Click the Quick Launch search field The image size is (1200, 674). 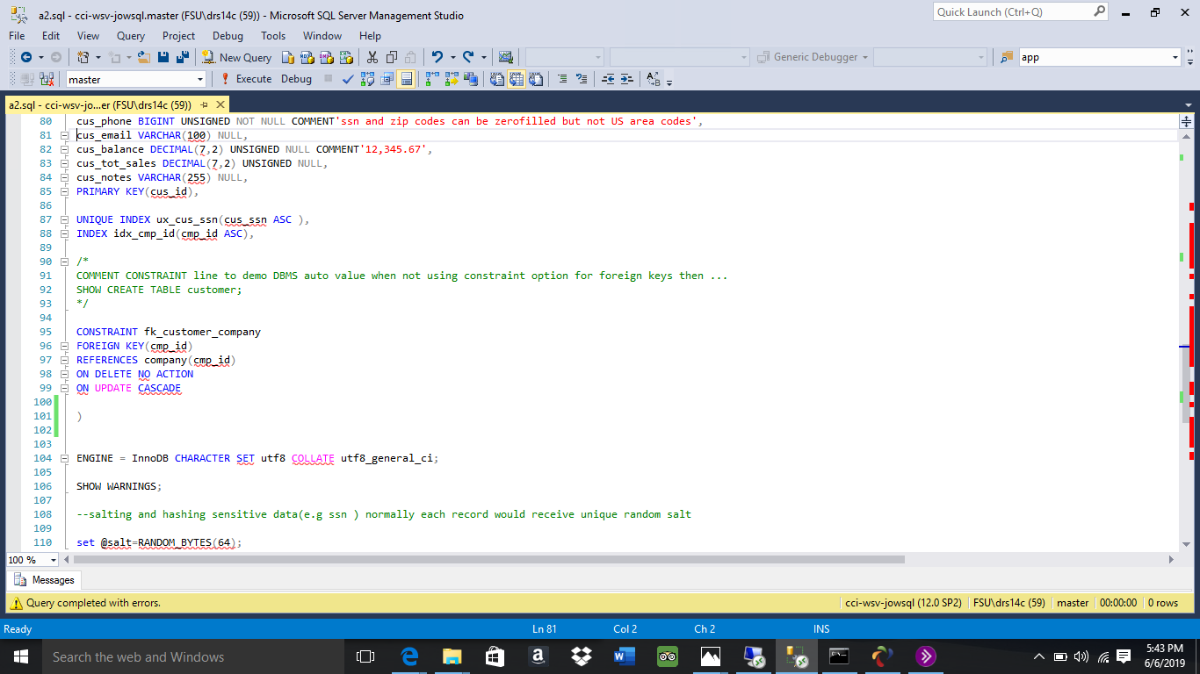[x=1010, y=12]
